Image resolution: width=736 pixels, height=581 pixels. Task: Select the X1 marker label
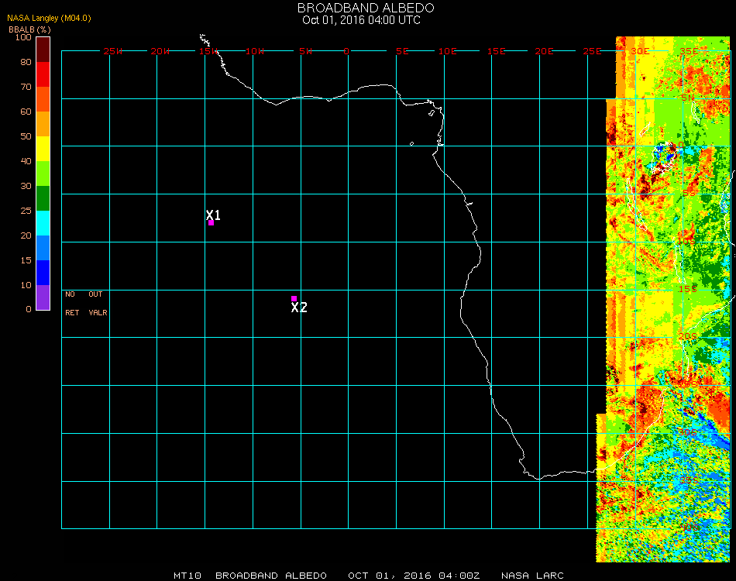point(214,215)
